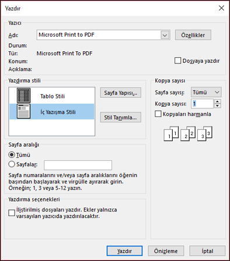Select the Sayfalar radio button
The height and width of the screenshot is (261, 230).
coord(12,164)
